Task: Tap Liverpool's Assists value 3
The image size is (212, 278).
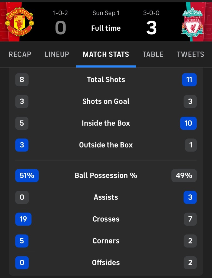Action: pos(190,197)
